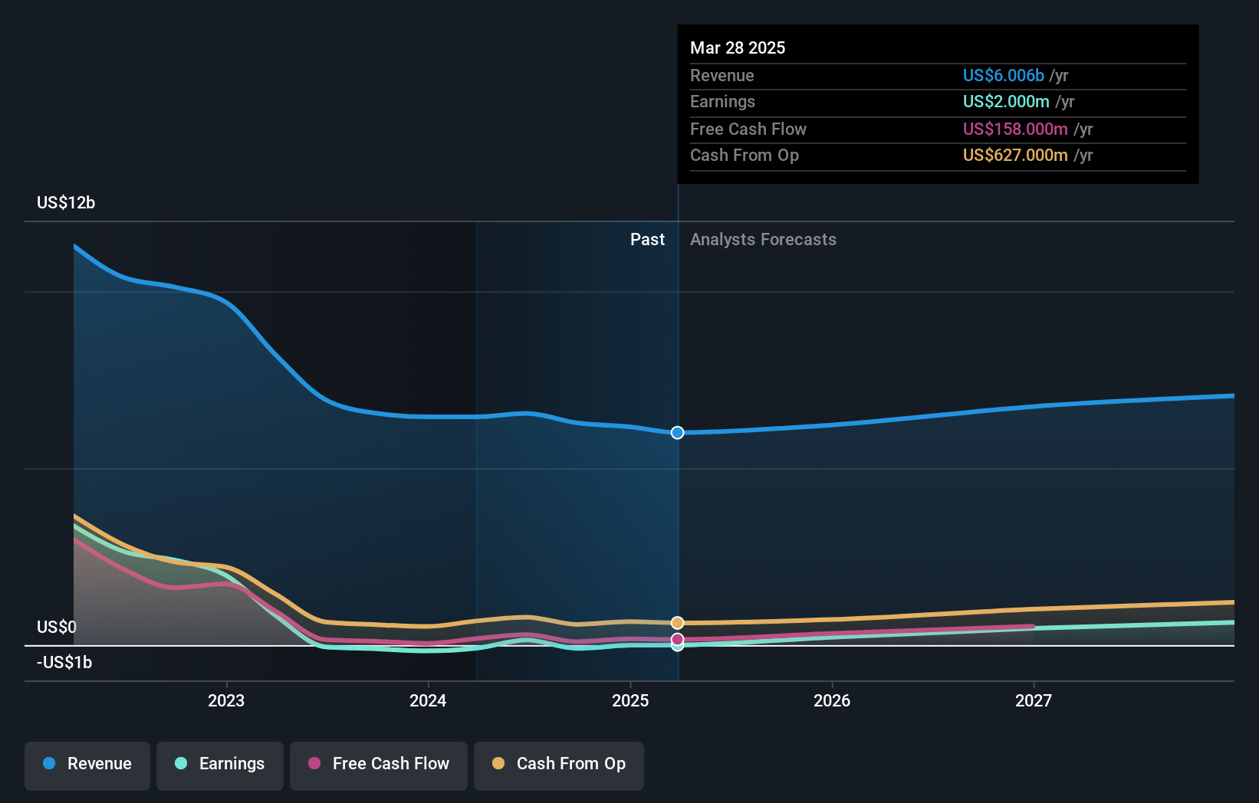Click the Revenue row label in tooltip
Image resolution: width=1259 pixels, height=803 pixels.
[x=722, y=75]
